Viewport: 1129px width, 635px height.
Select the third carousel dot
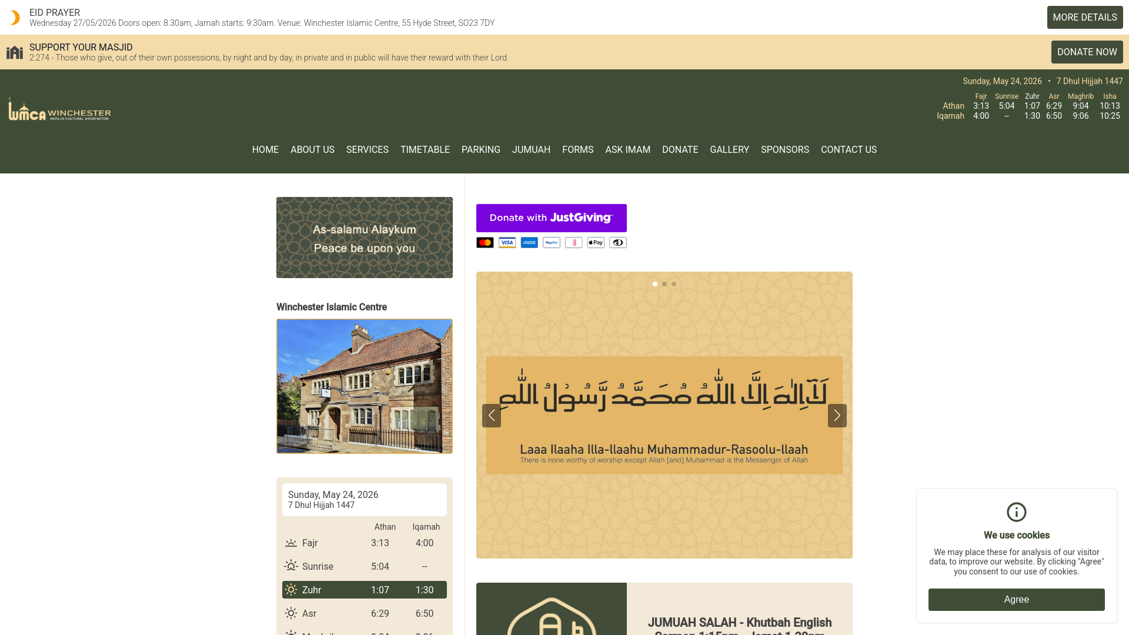pyautogui.click(x=674, y=284)
